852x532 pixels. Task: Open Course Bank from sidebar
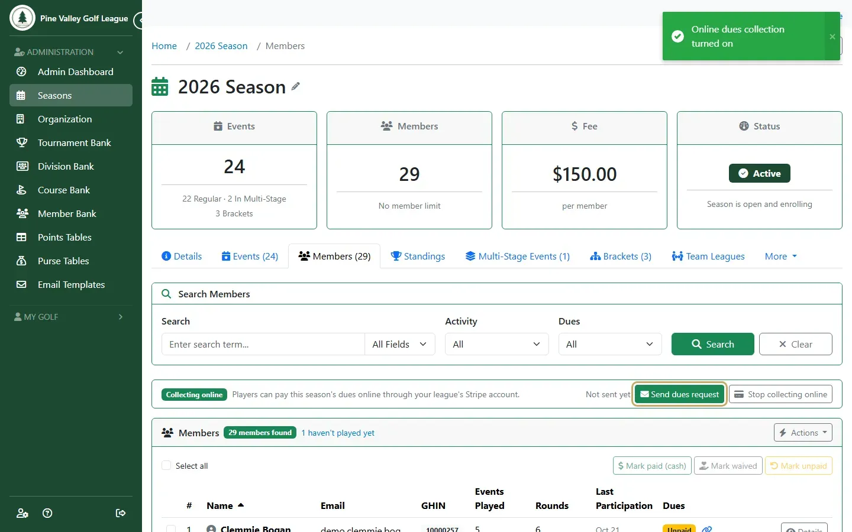[71, 190]
